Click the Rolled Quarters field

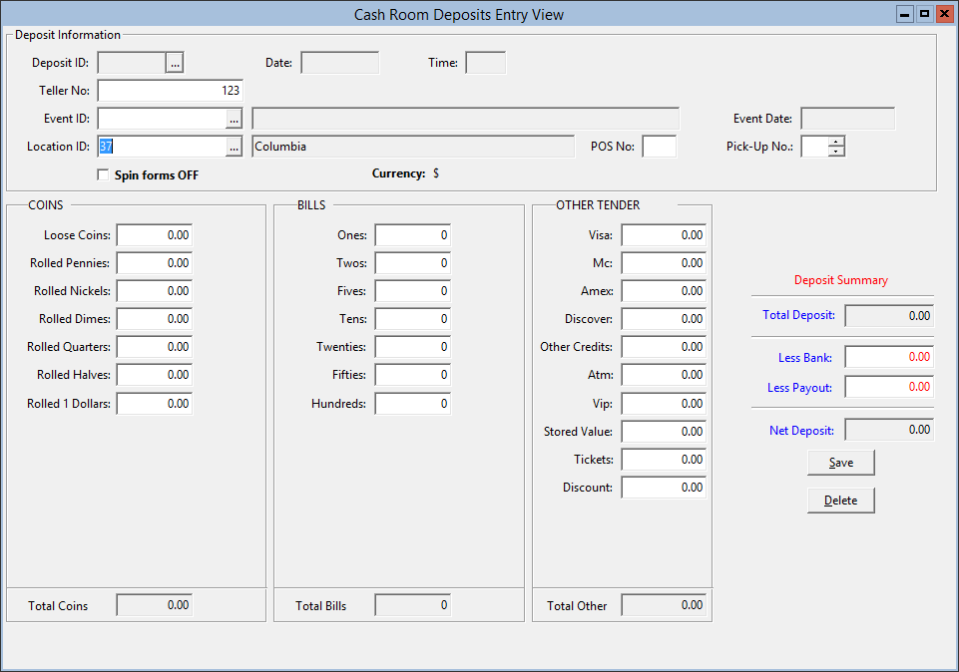[154, 347]
